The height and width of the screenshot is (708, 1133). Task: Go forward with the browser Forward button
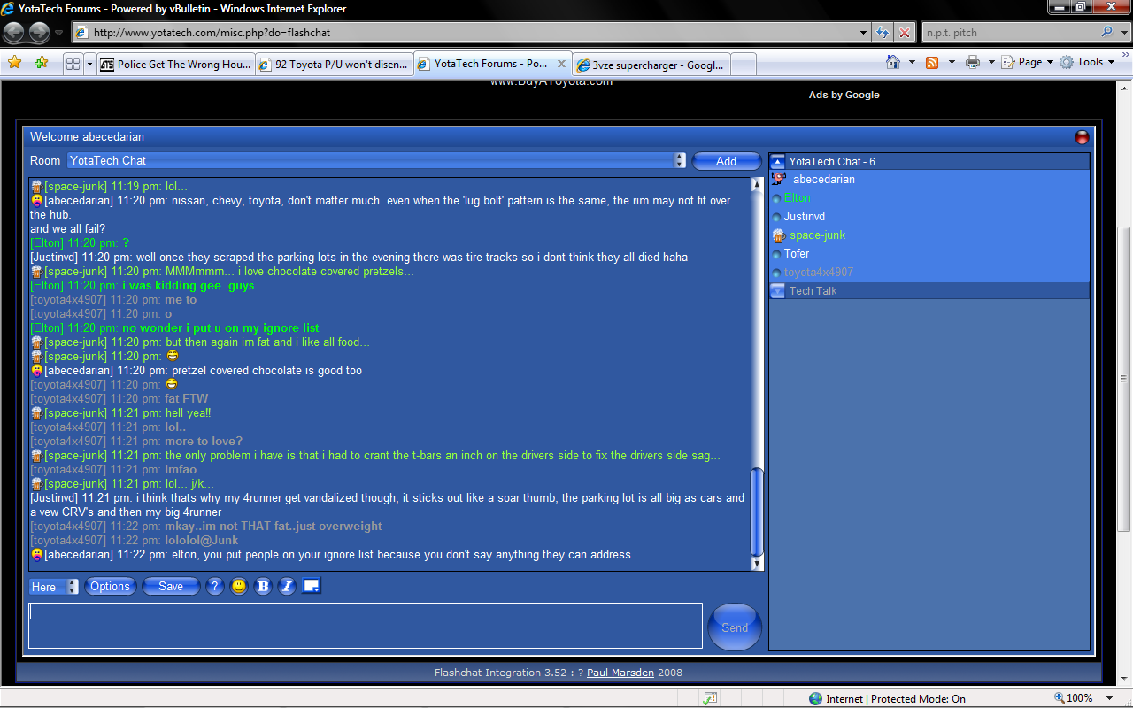pyautogui.click(x=40, y=33)
